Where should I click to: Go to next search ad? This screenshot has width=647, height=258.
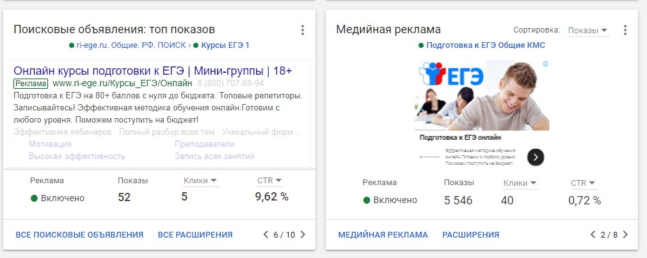coord(303,234)
